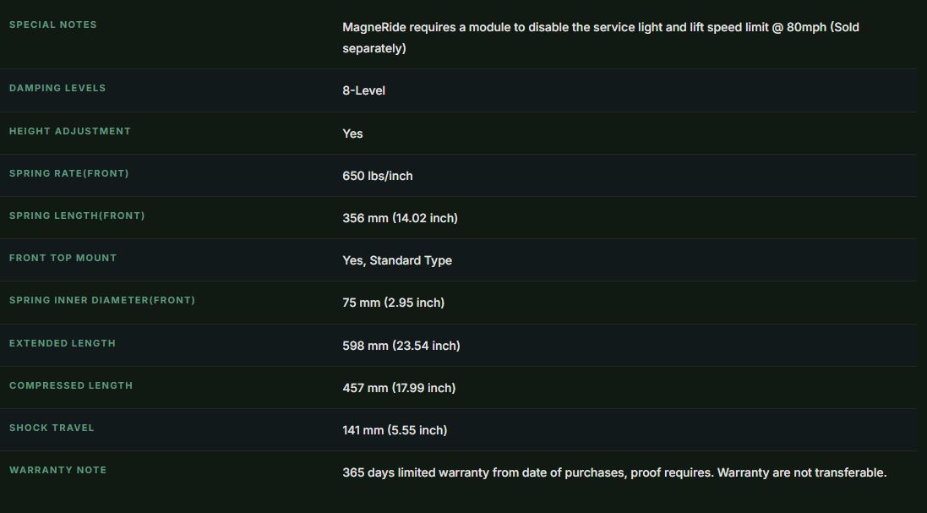Select the 457 mm (17.99 inch) value
Viewport: 927px width, 513px height.
pyautogui.click(x=399, y=388)
